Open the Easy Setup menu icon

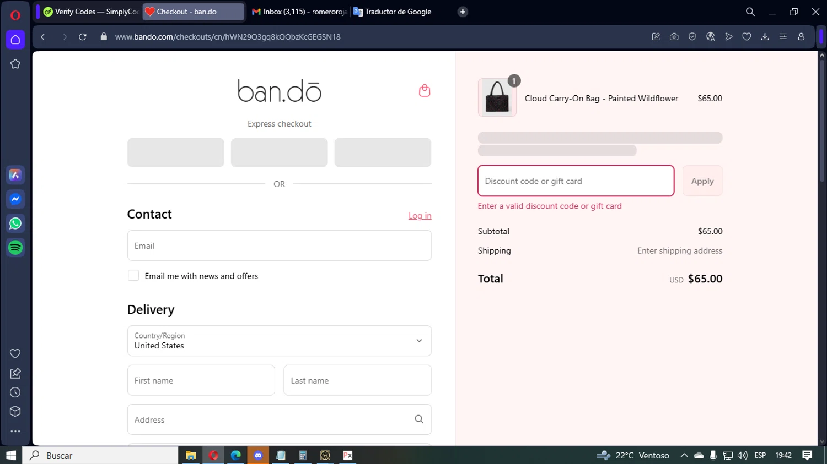click(x=783, y=37)
